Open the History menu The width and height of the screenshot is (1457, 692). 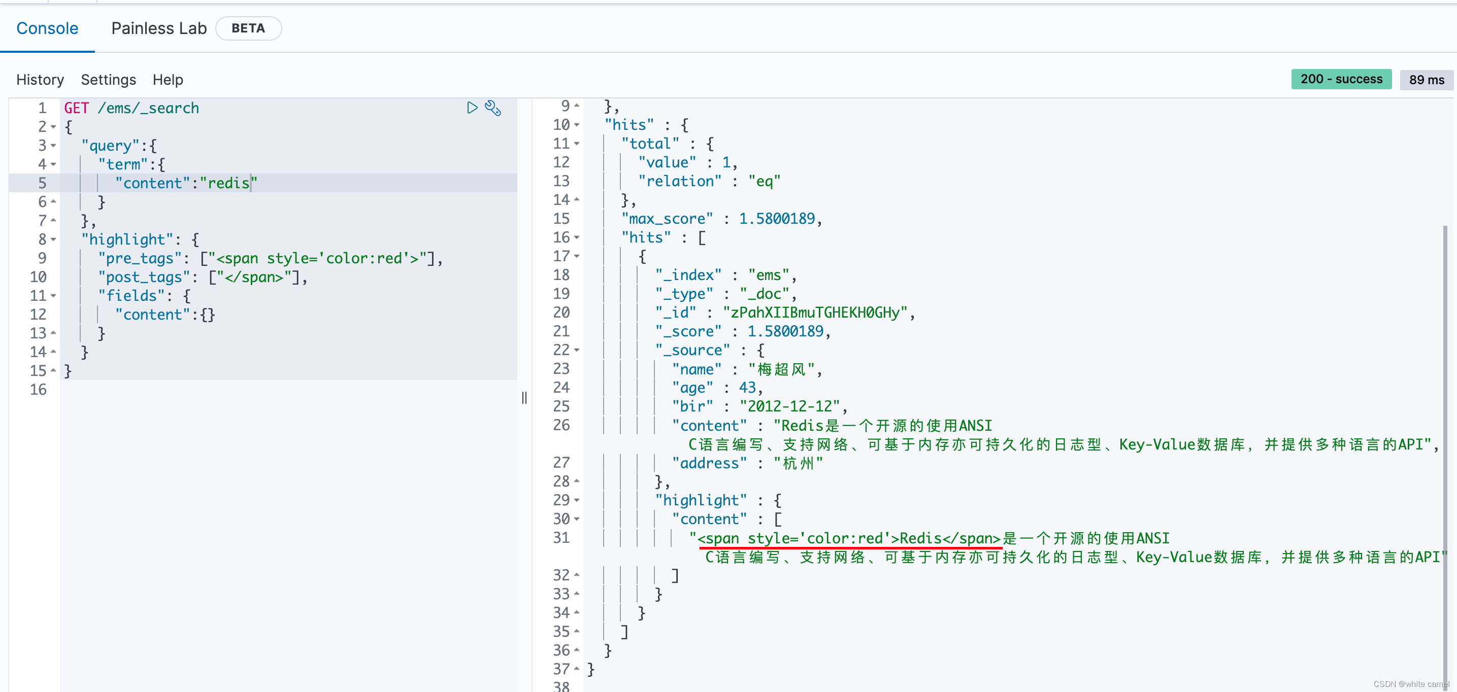point(40,80)
